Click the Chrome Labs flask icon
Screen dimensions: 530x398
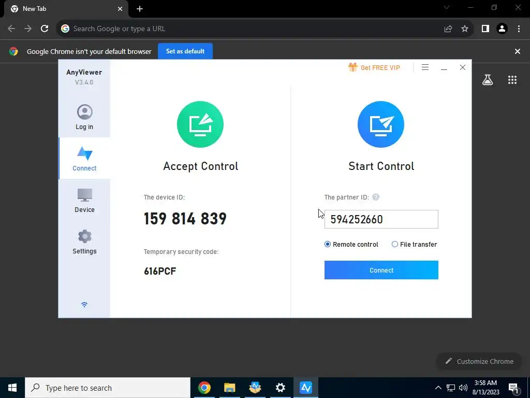point(488,80)
